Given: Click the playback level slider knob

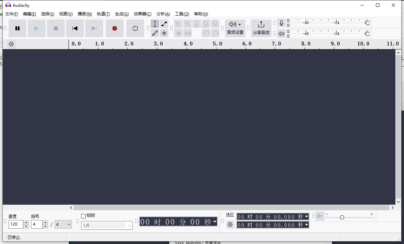Looking at the screenshot, I should click(367, 34).
